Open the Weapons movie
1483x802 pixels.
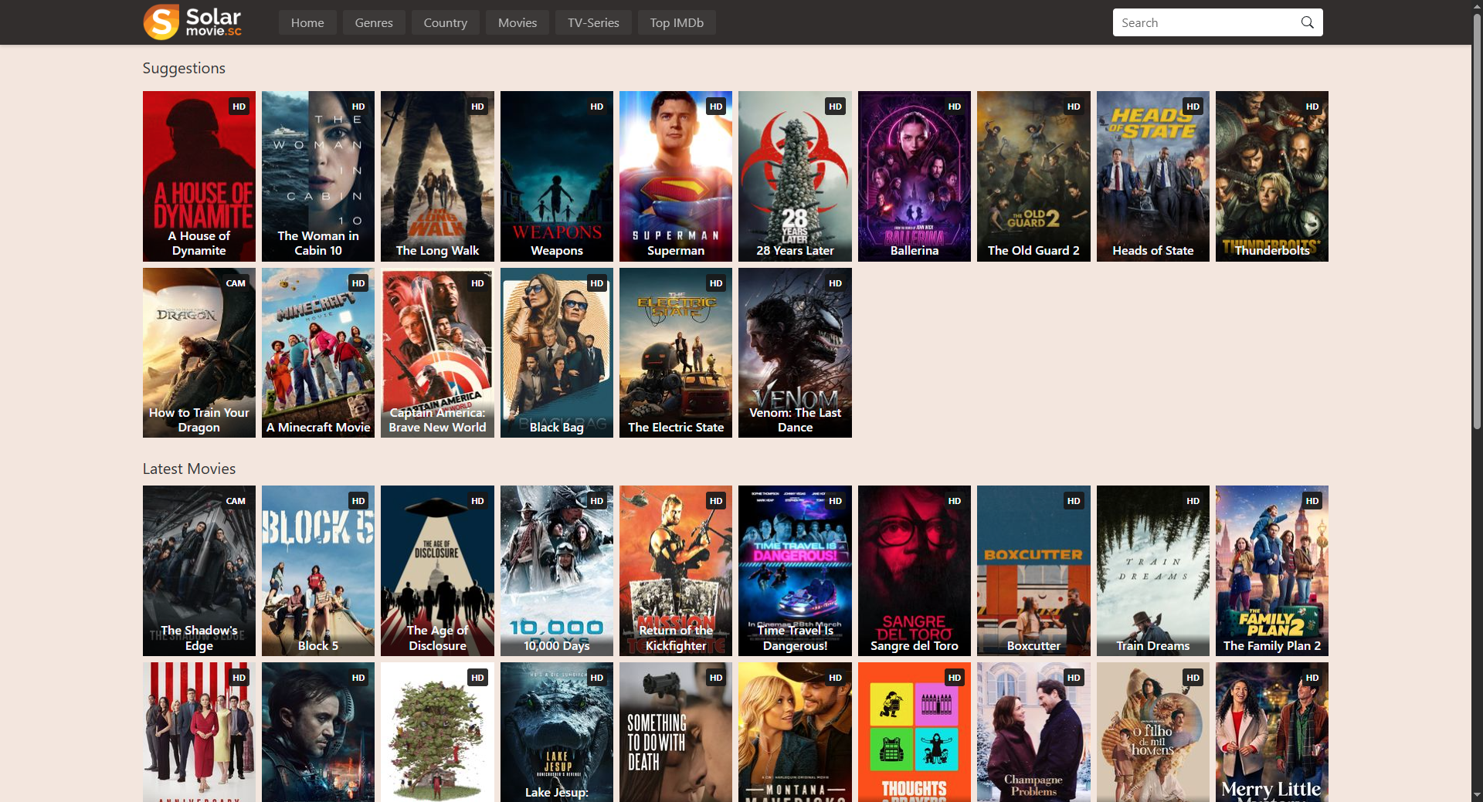click(556, 176)
